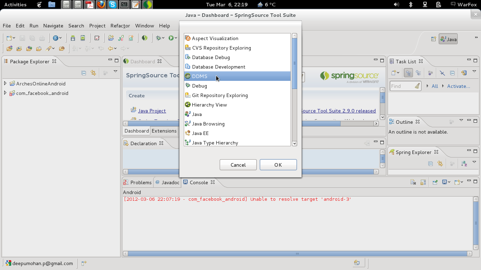Viewport: 481px width, 270px height.
Task: Open the Spring Dashboard leaf icon
Action: 144,38
